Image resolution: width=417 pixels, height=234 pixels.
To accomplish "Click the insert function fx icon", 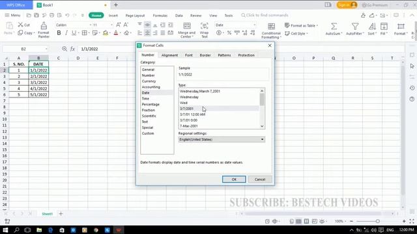I will (72, 49).
